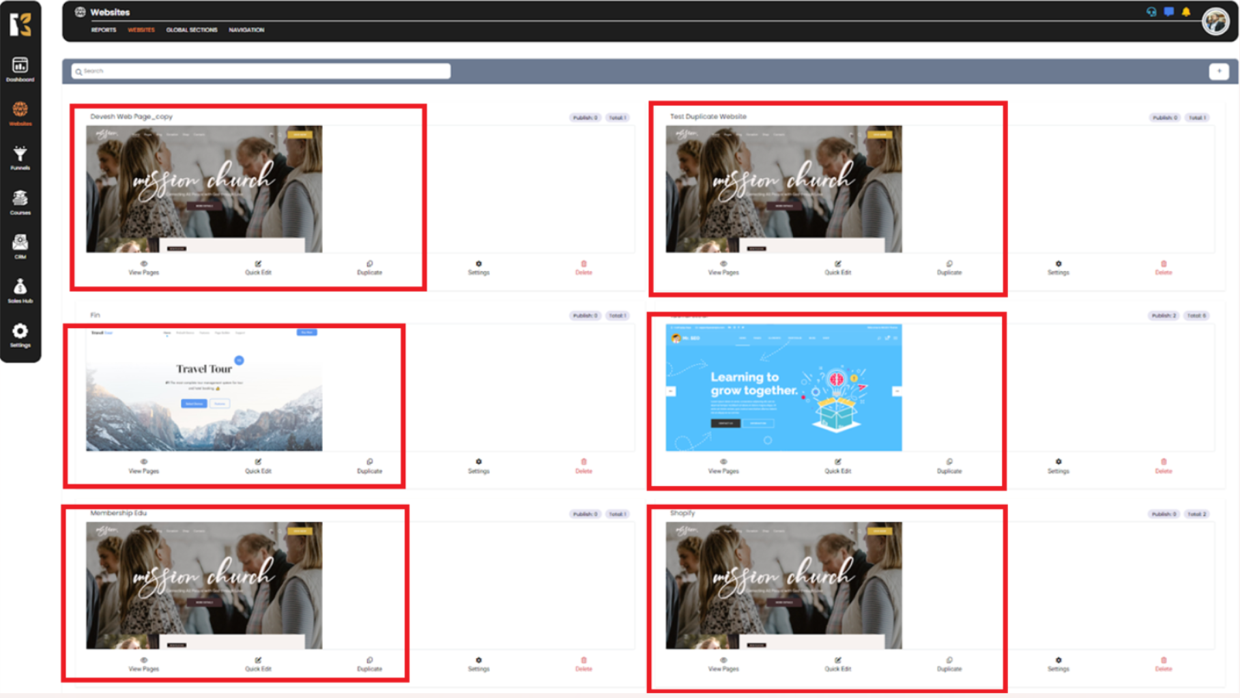The image size is (1240, 698).
Task: Delete the Membership Edu website
Action: coord(583,664)
